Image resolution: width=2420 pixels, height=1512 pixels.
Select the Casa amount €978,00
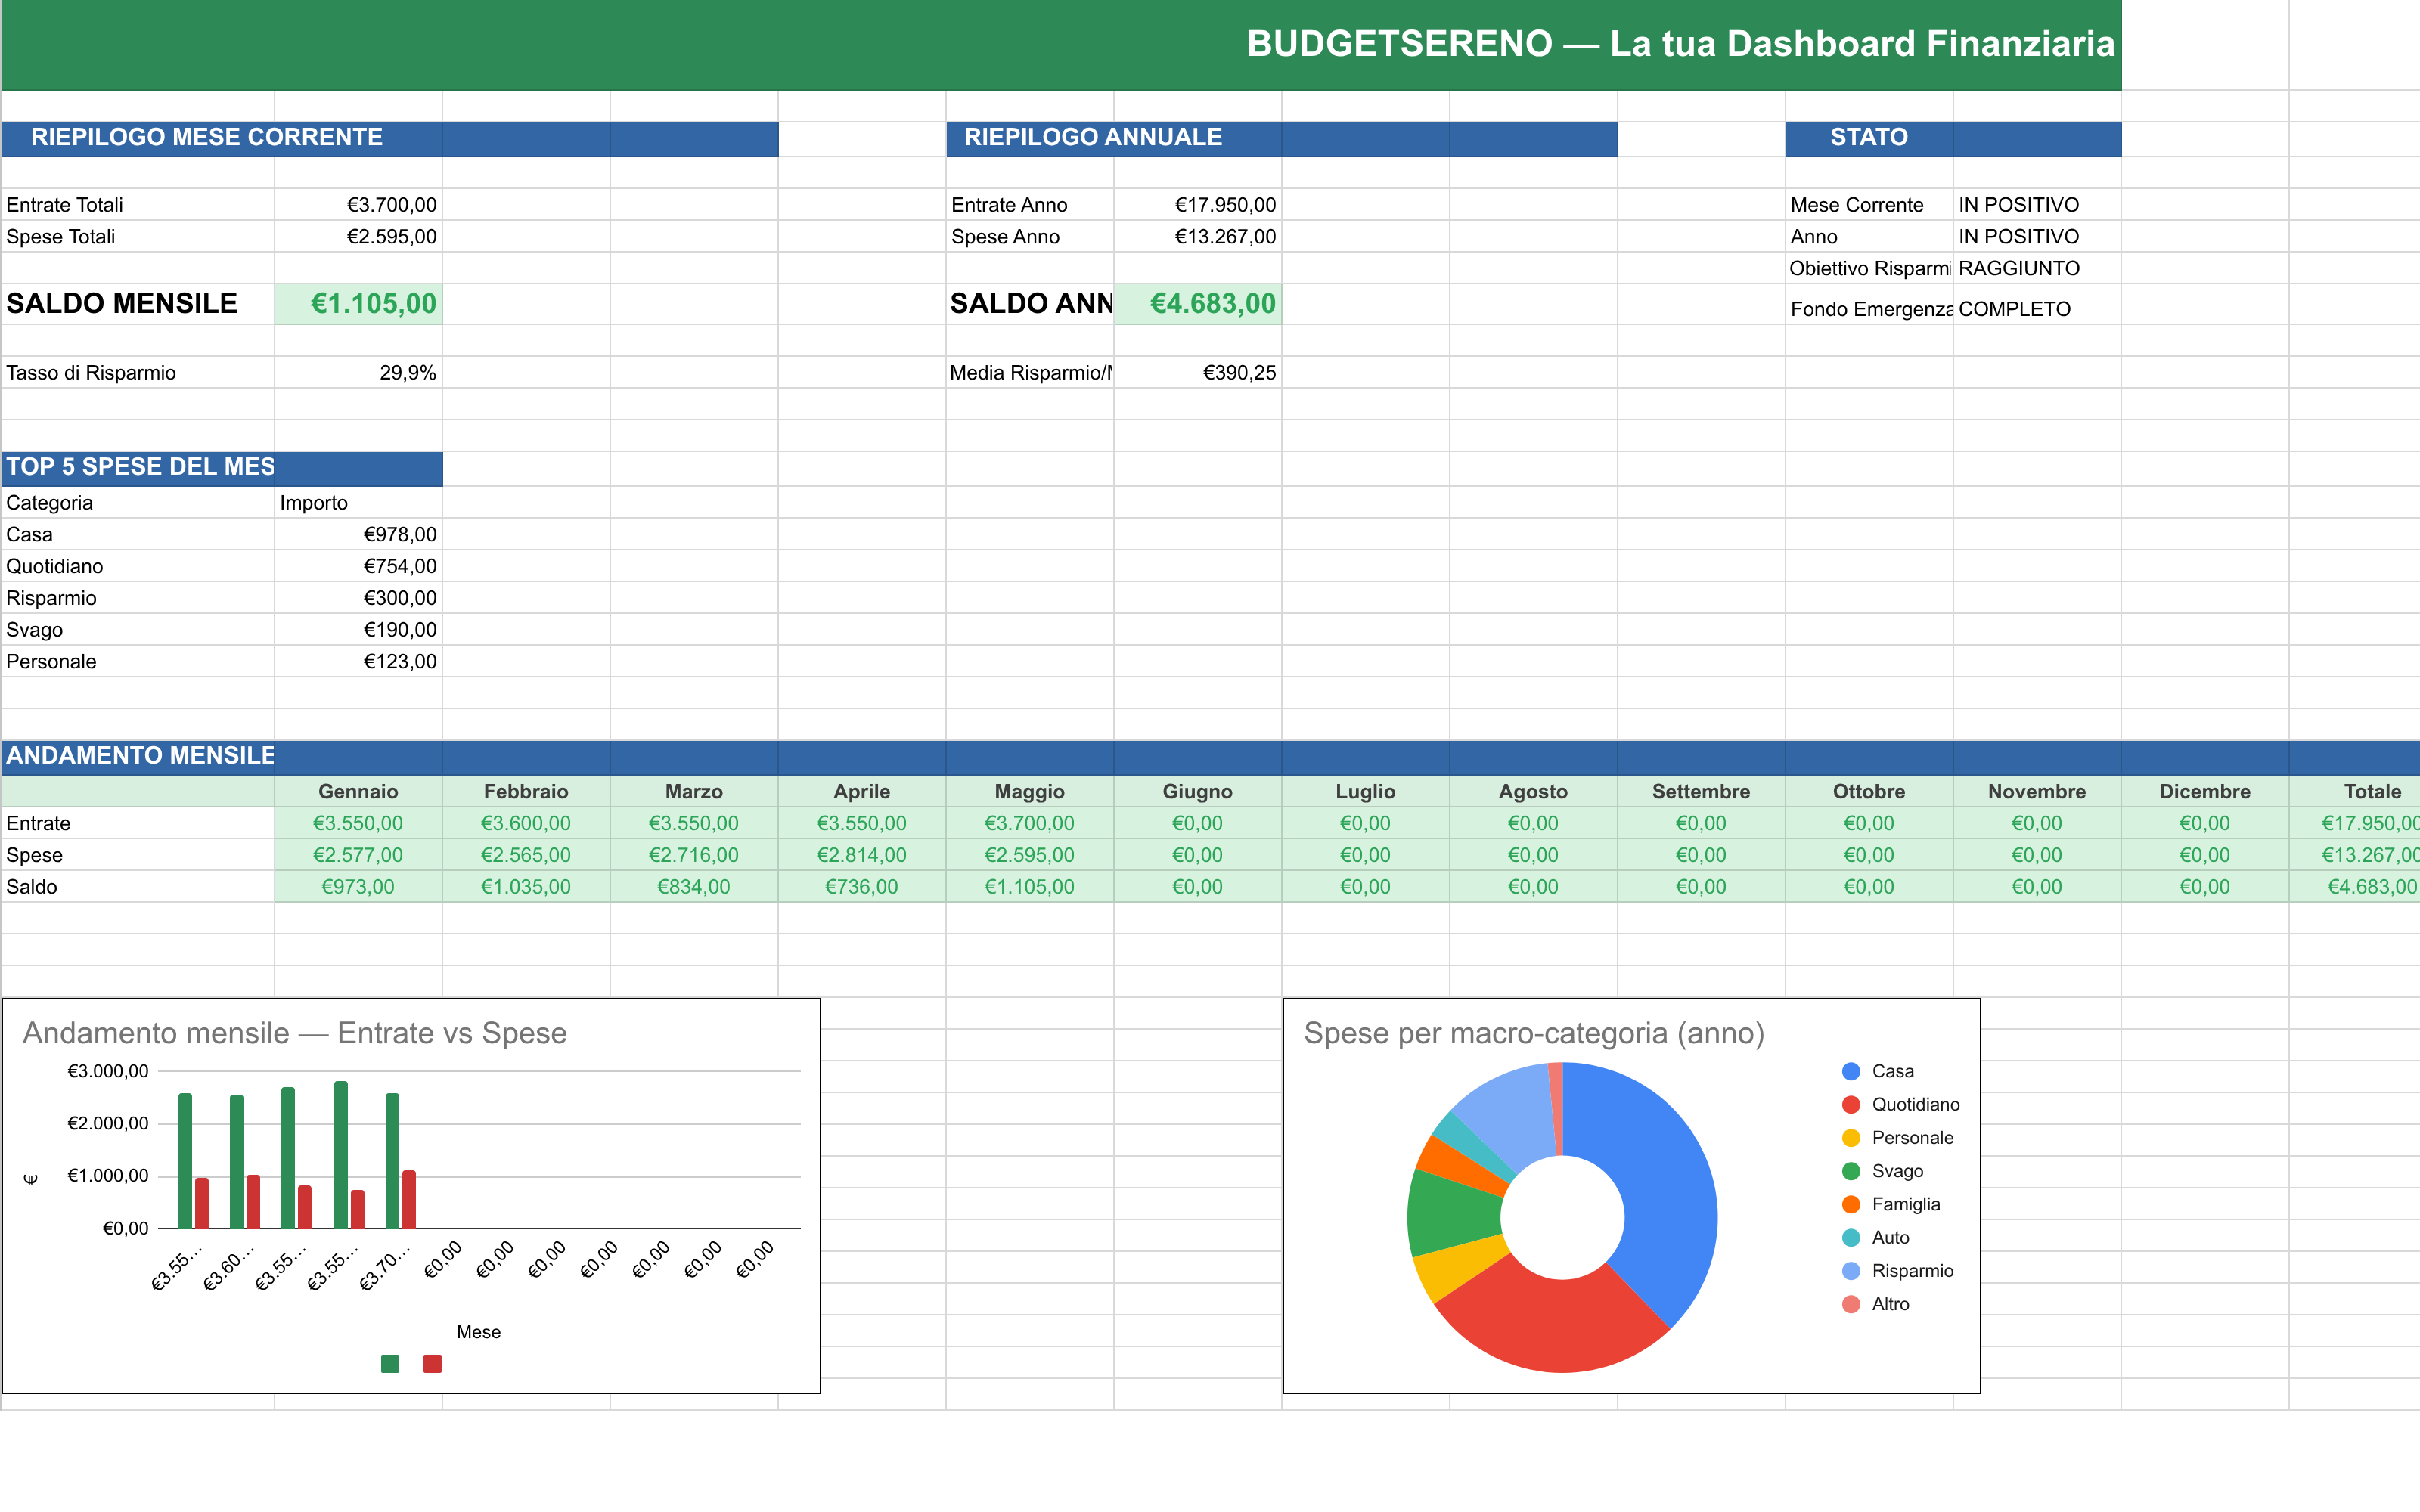pyautogui.click(x=358, y=535)
